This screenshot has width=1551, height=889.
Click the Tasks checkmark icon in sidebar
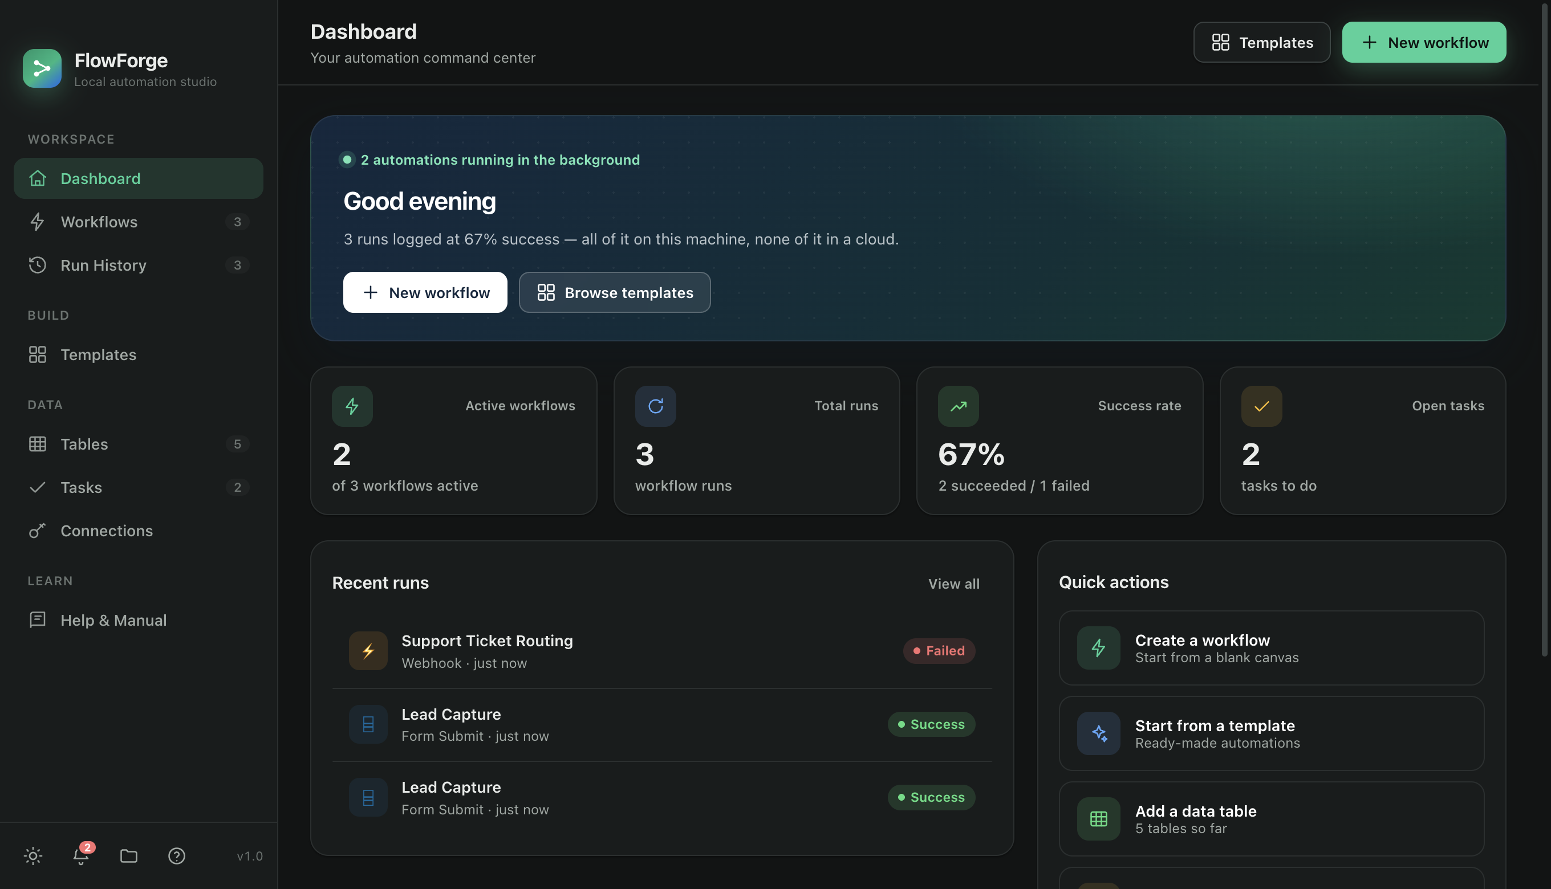(x=37, y=487)
